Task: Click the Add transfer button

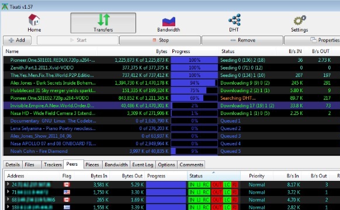Action: [17, 40]
